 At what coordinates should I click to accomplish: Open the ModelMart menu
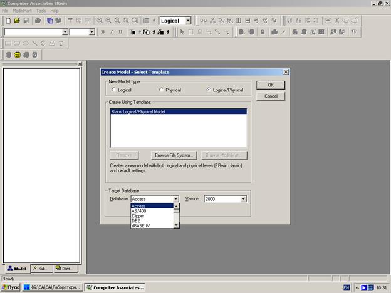pos(22,11)
